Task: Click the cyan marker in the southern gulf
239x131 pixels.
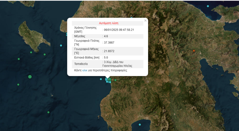Action: coord(140,124)
